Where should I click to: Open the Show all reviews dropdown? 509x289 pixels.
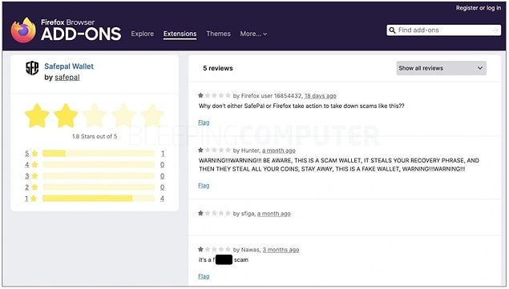coord(441,68)
